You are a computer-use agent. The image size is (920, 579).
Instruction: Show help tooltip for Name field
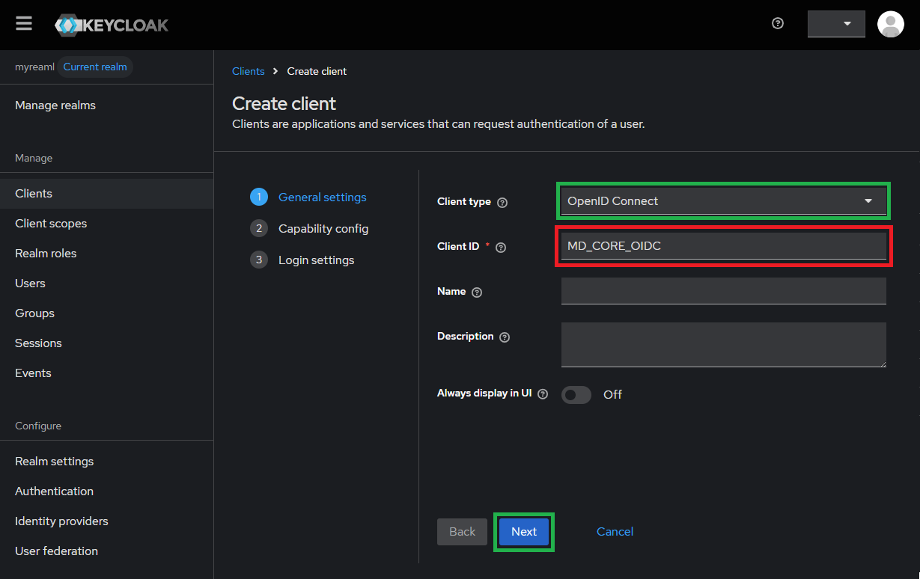[x=477, y=292]
